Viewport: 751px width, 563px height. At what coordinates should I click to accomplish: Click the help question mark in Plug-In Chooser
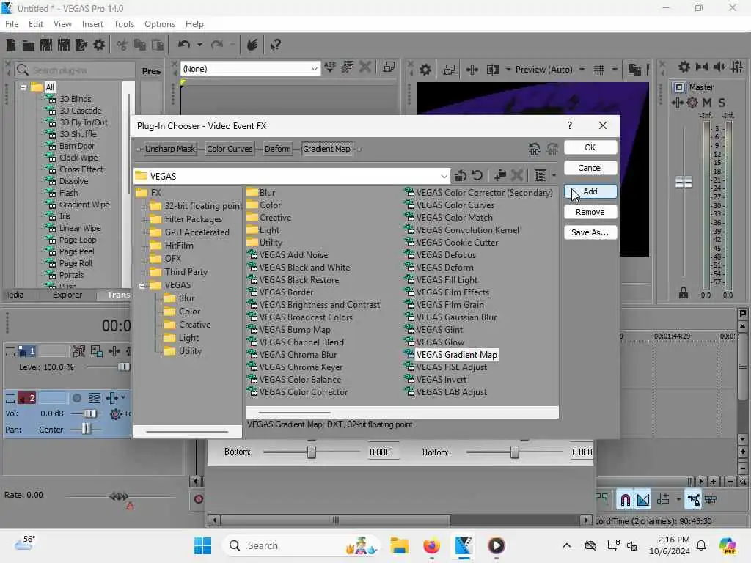(x=569, y=125)
